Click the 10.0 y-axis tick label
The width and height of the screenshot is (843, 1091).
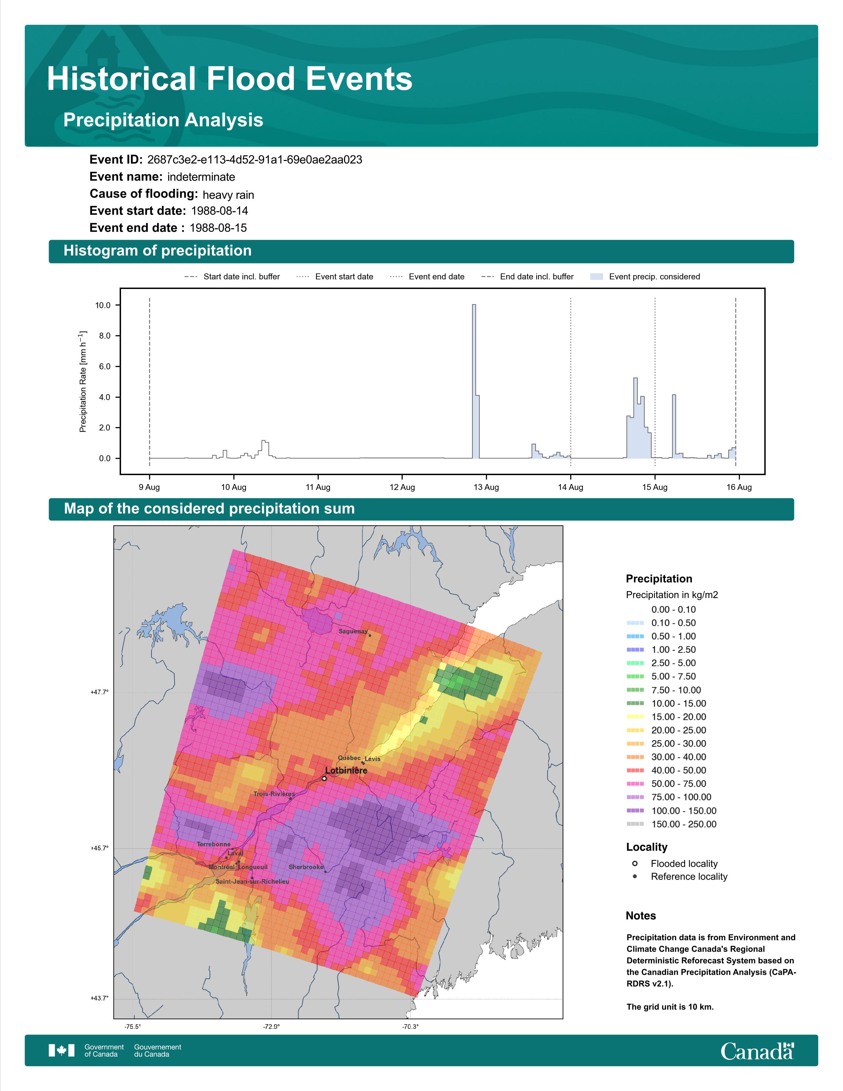point(103,305)
